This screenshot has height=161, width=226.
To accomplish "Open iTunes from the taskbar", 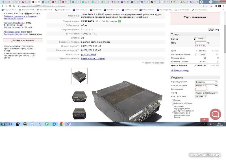I will (40, 124).
